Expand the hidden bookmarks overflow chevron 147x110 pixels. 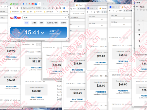pos(58,12)
